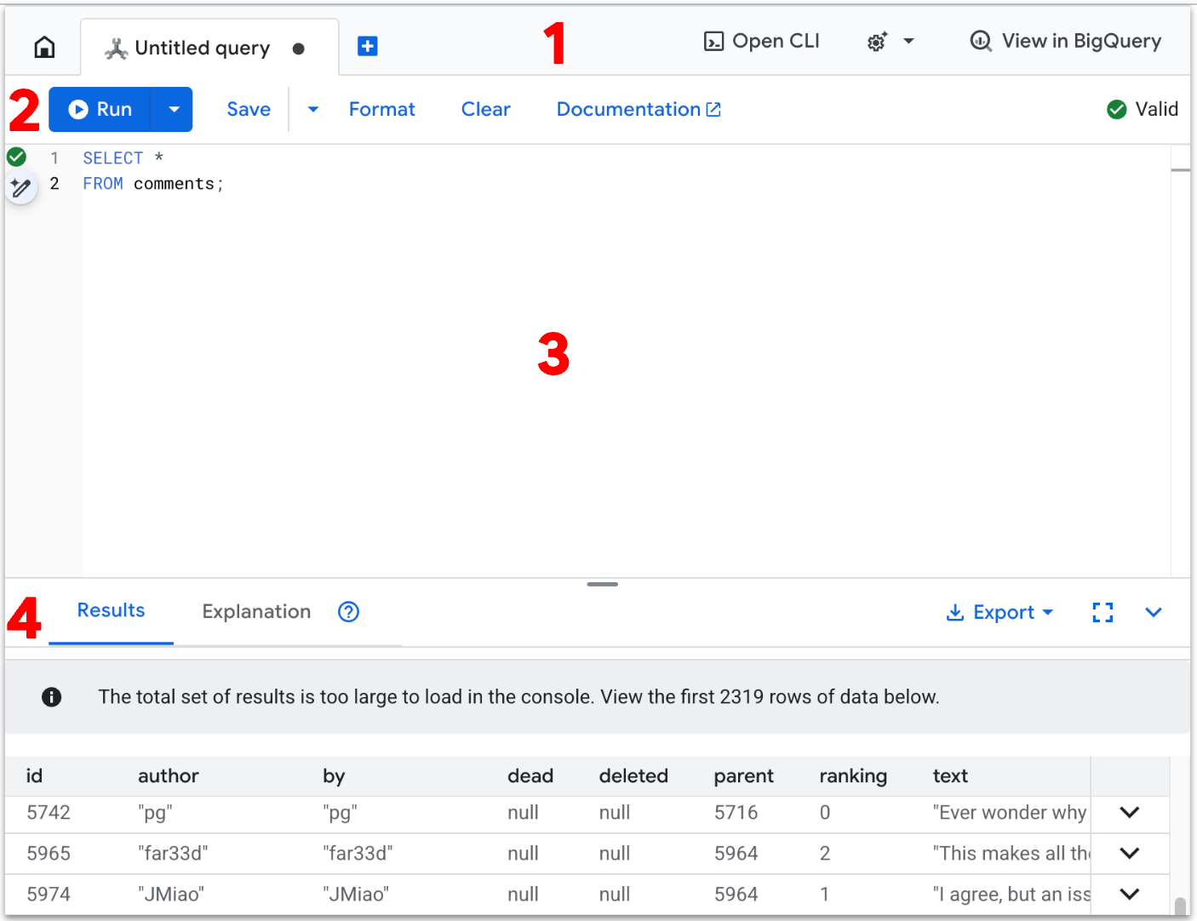The width and height of the screenshot is (1197, 921).
Task: Switch to the Explanation tab
Action: point(255,611)
